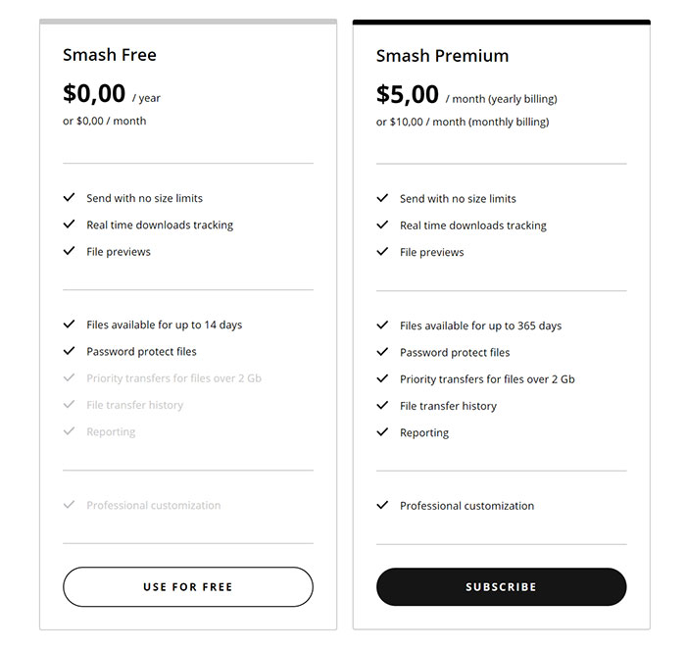The image size is (686, 649).
Task: Click checkmark beside Premium 'Priority transfers for files over 2 Gb'
Action: 382,378
